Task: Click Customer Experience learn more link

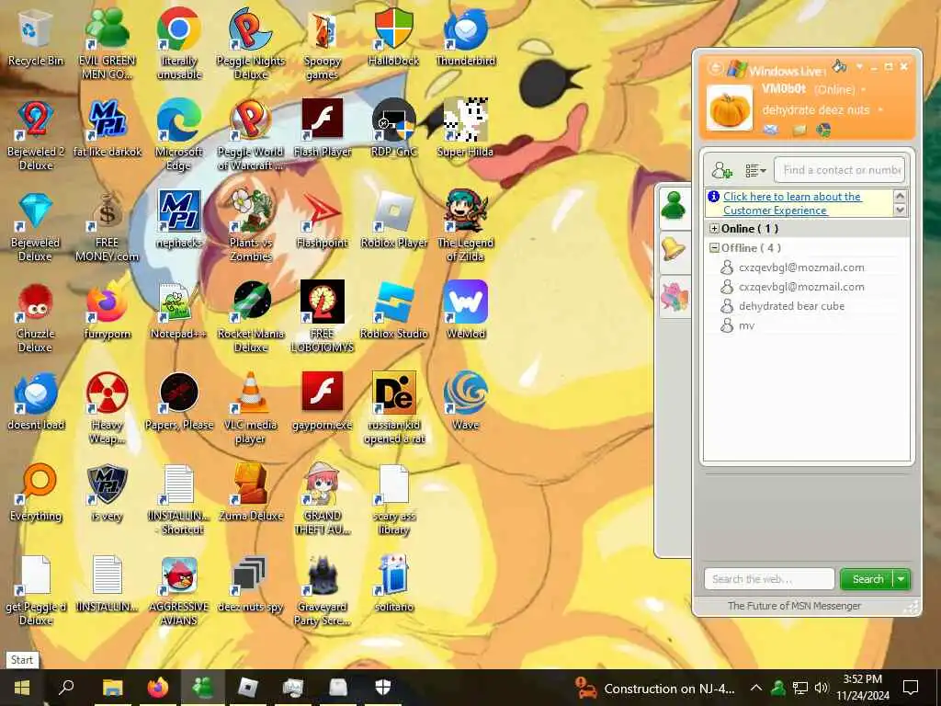Action: point(792,203)
